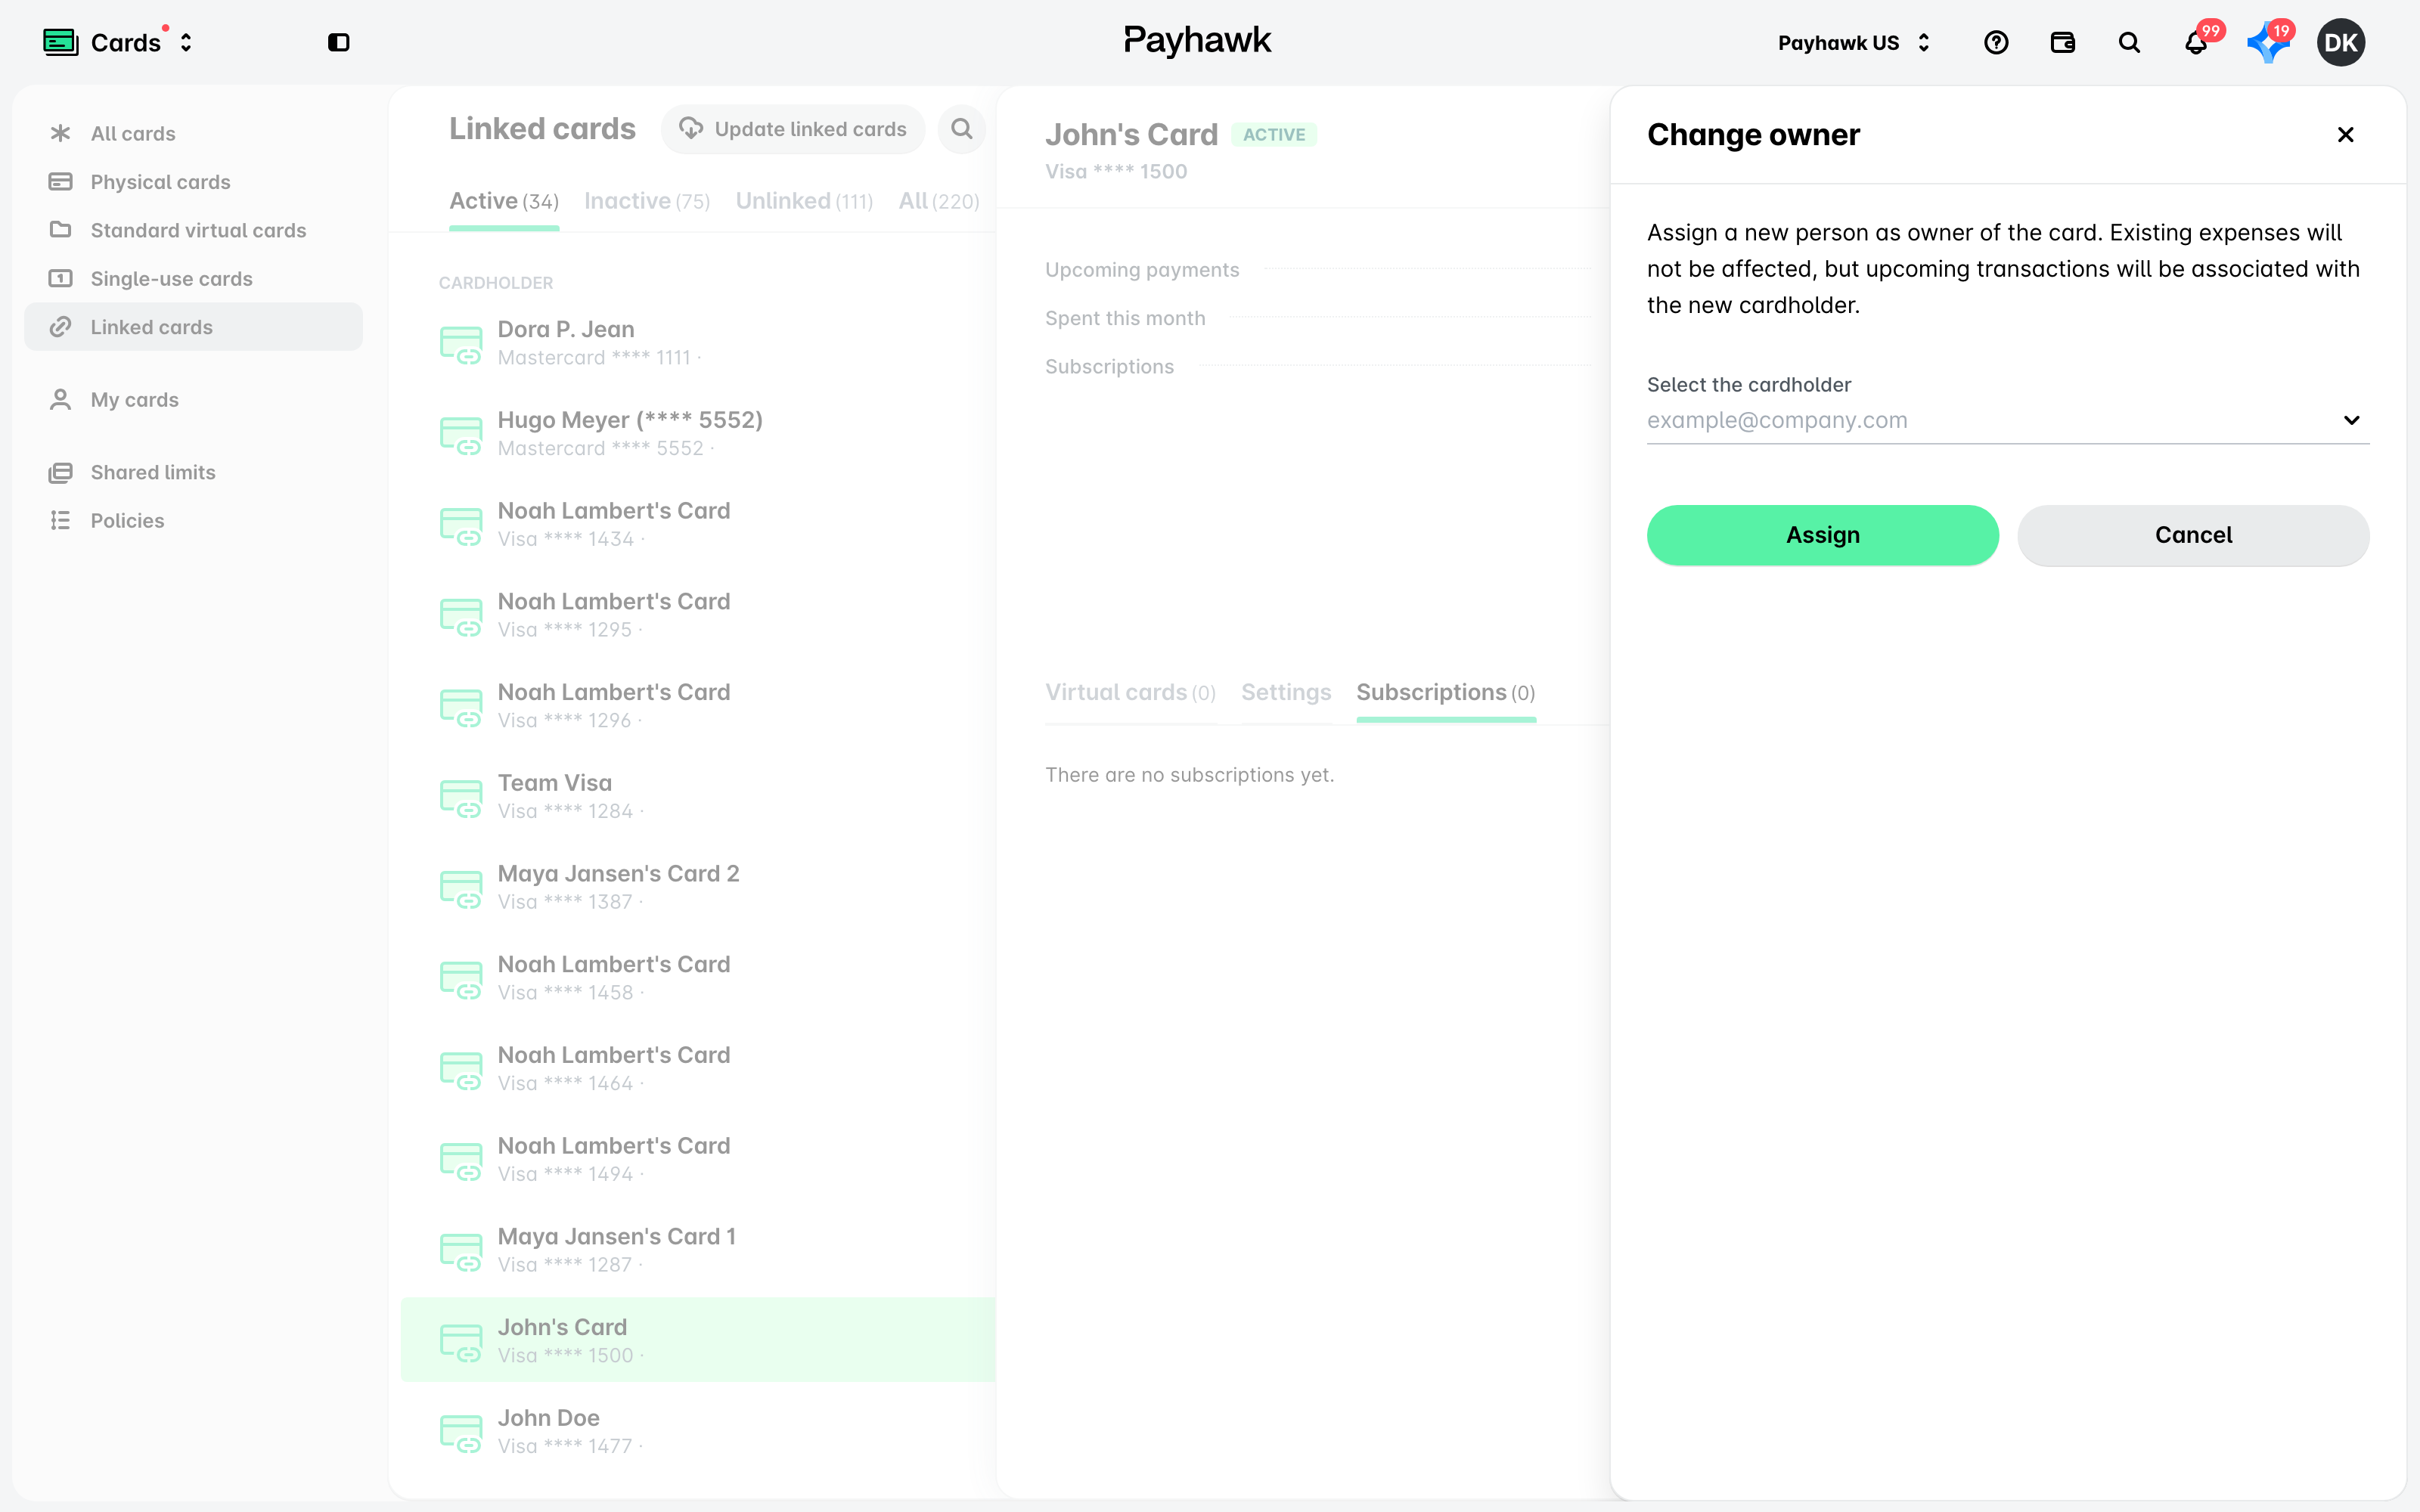Close the Change owner panel
Image resolution: width=2420 pixels, height=1512 pixels.
pos(2345,134)
